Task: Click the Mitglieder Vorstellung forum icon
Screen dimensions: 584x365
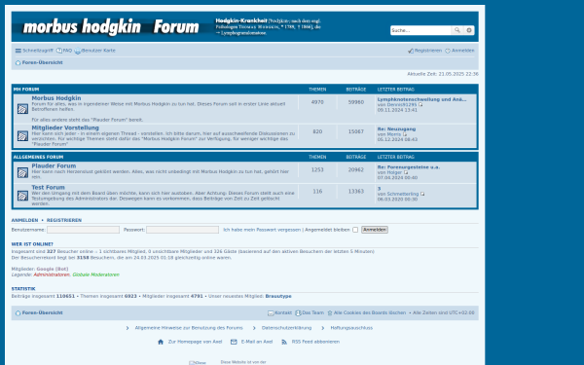Action: 22,136
